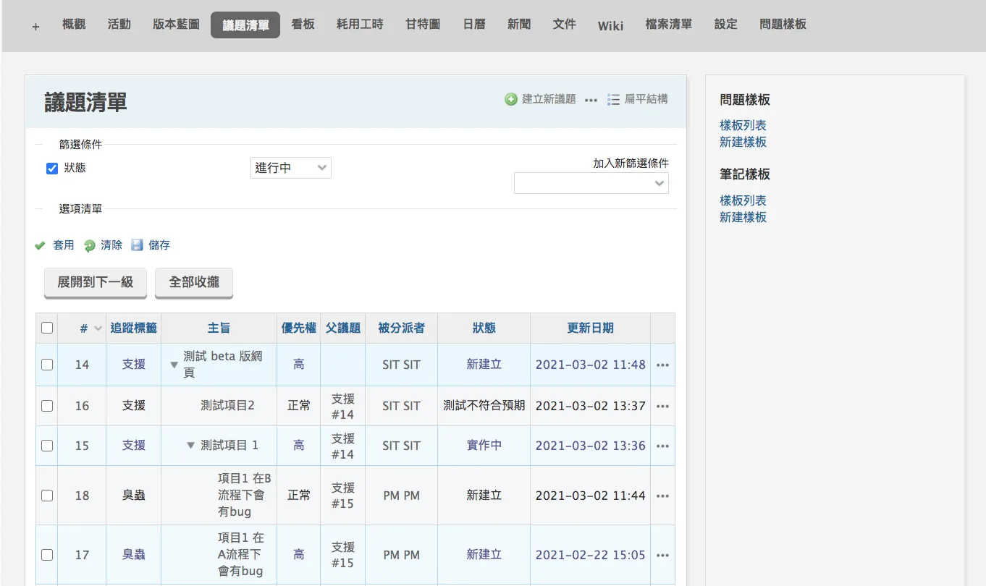
Task: Click the 2021-03-02 11:48 update date
Action: pyautogui.click(x=590, y=365)
